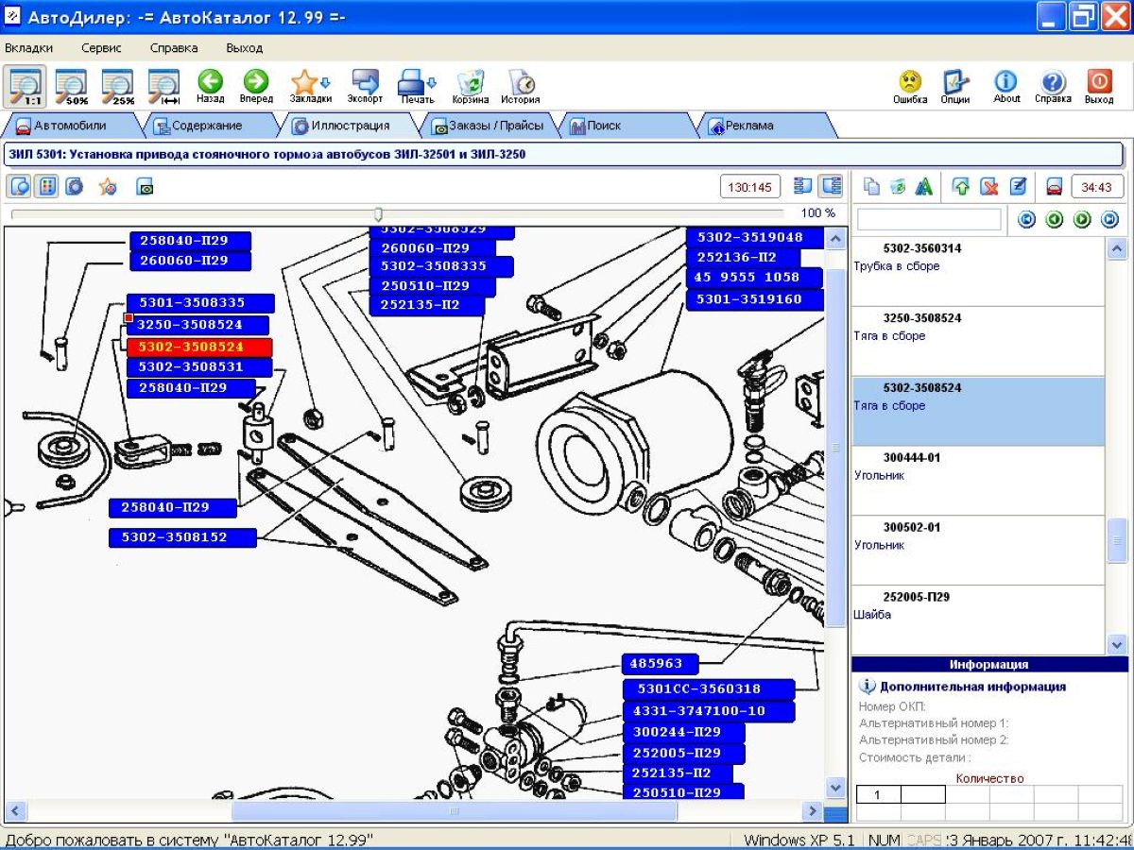Open the Закладки bookmarks menu
Image resolution: width=1134 pixels, height=850 pixels.
pyautogui.click(x=310, y=86)
